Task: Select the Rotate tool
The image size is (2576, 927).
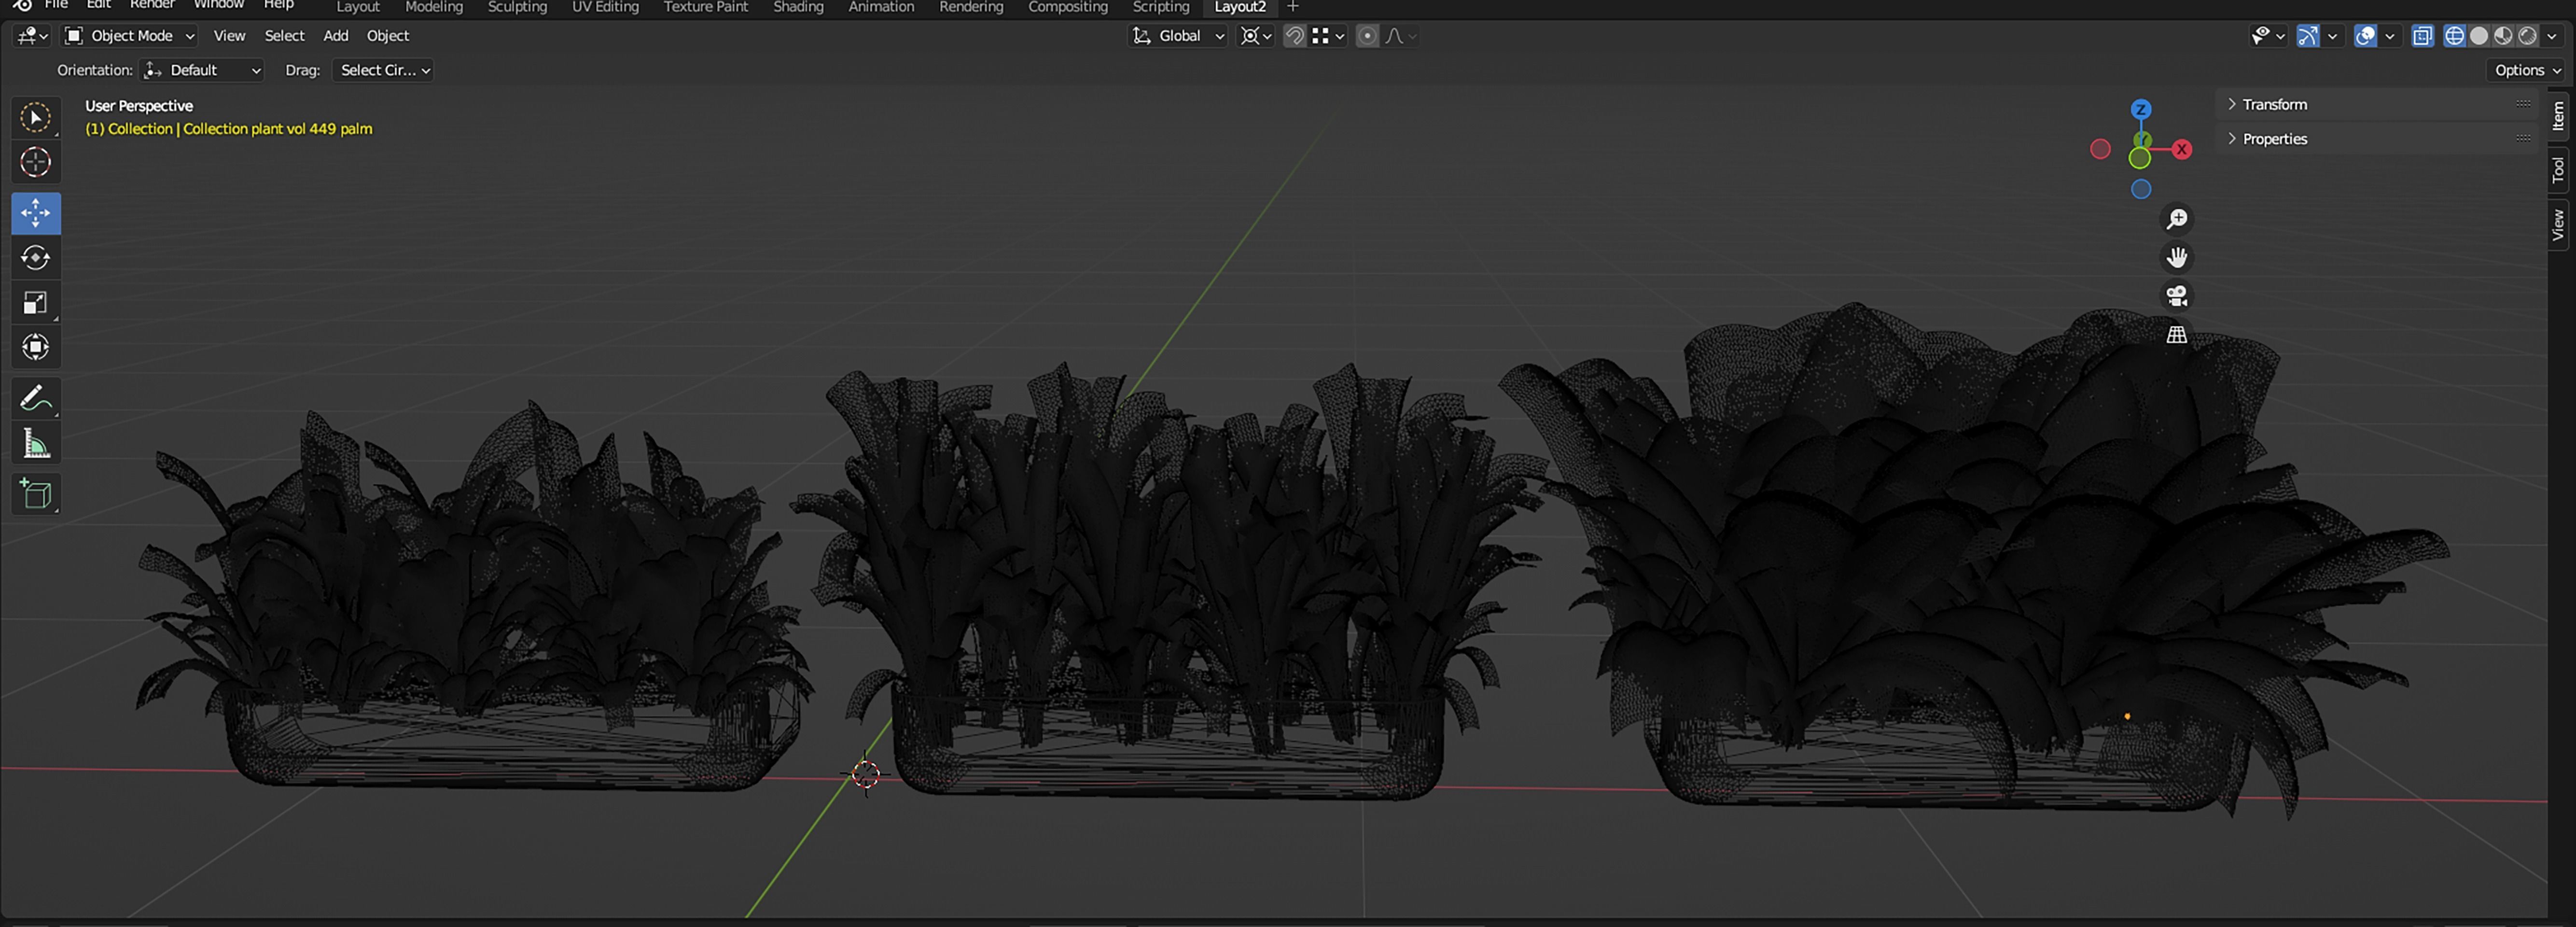Action: coord(36,258)
